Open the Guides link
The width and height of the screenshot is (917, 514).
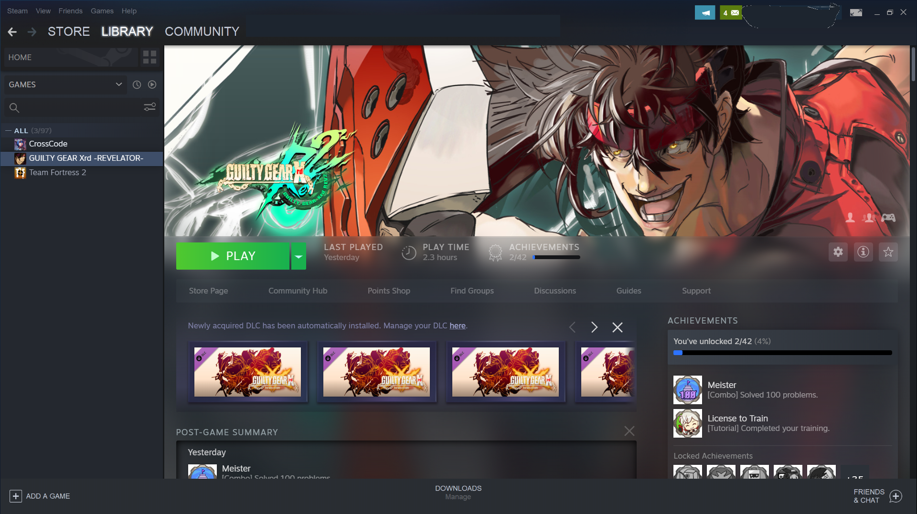[x=629, y=291]
